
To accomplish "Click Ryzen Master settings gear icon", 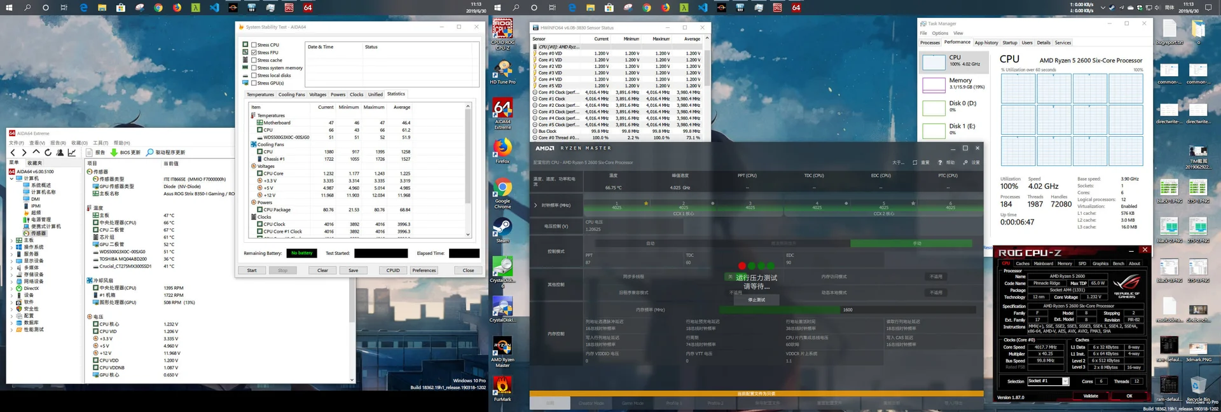I will tap(965, 163).
